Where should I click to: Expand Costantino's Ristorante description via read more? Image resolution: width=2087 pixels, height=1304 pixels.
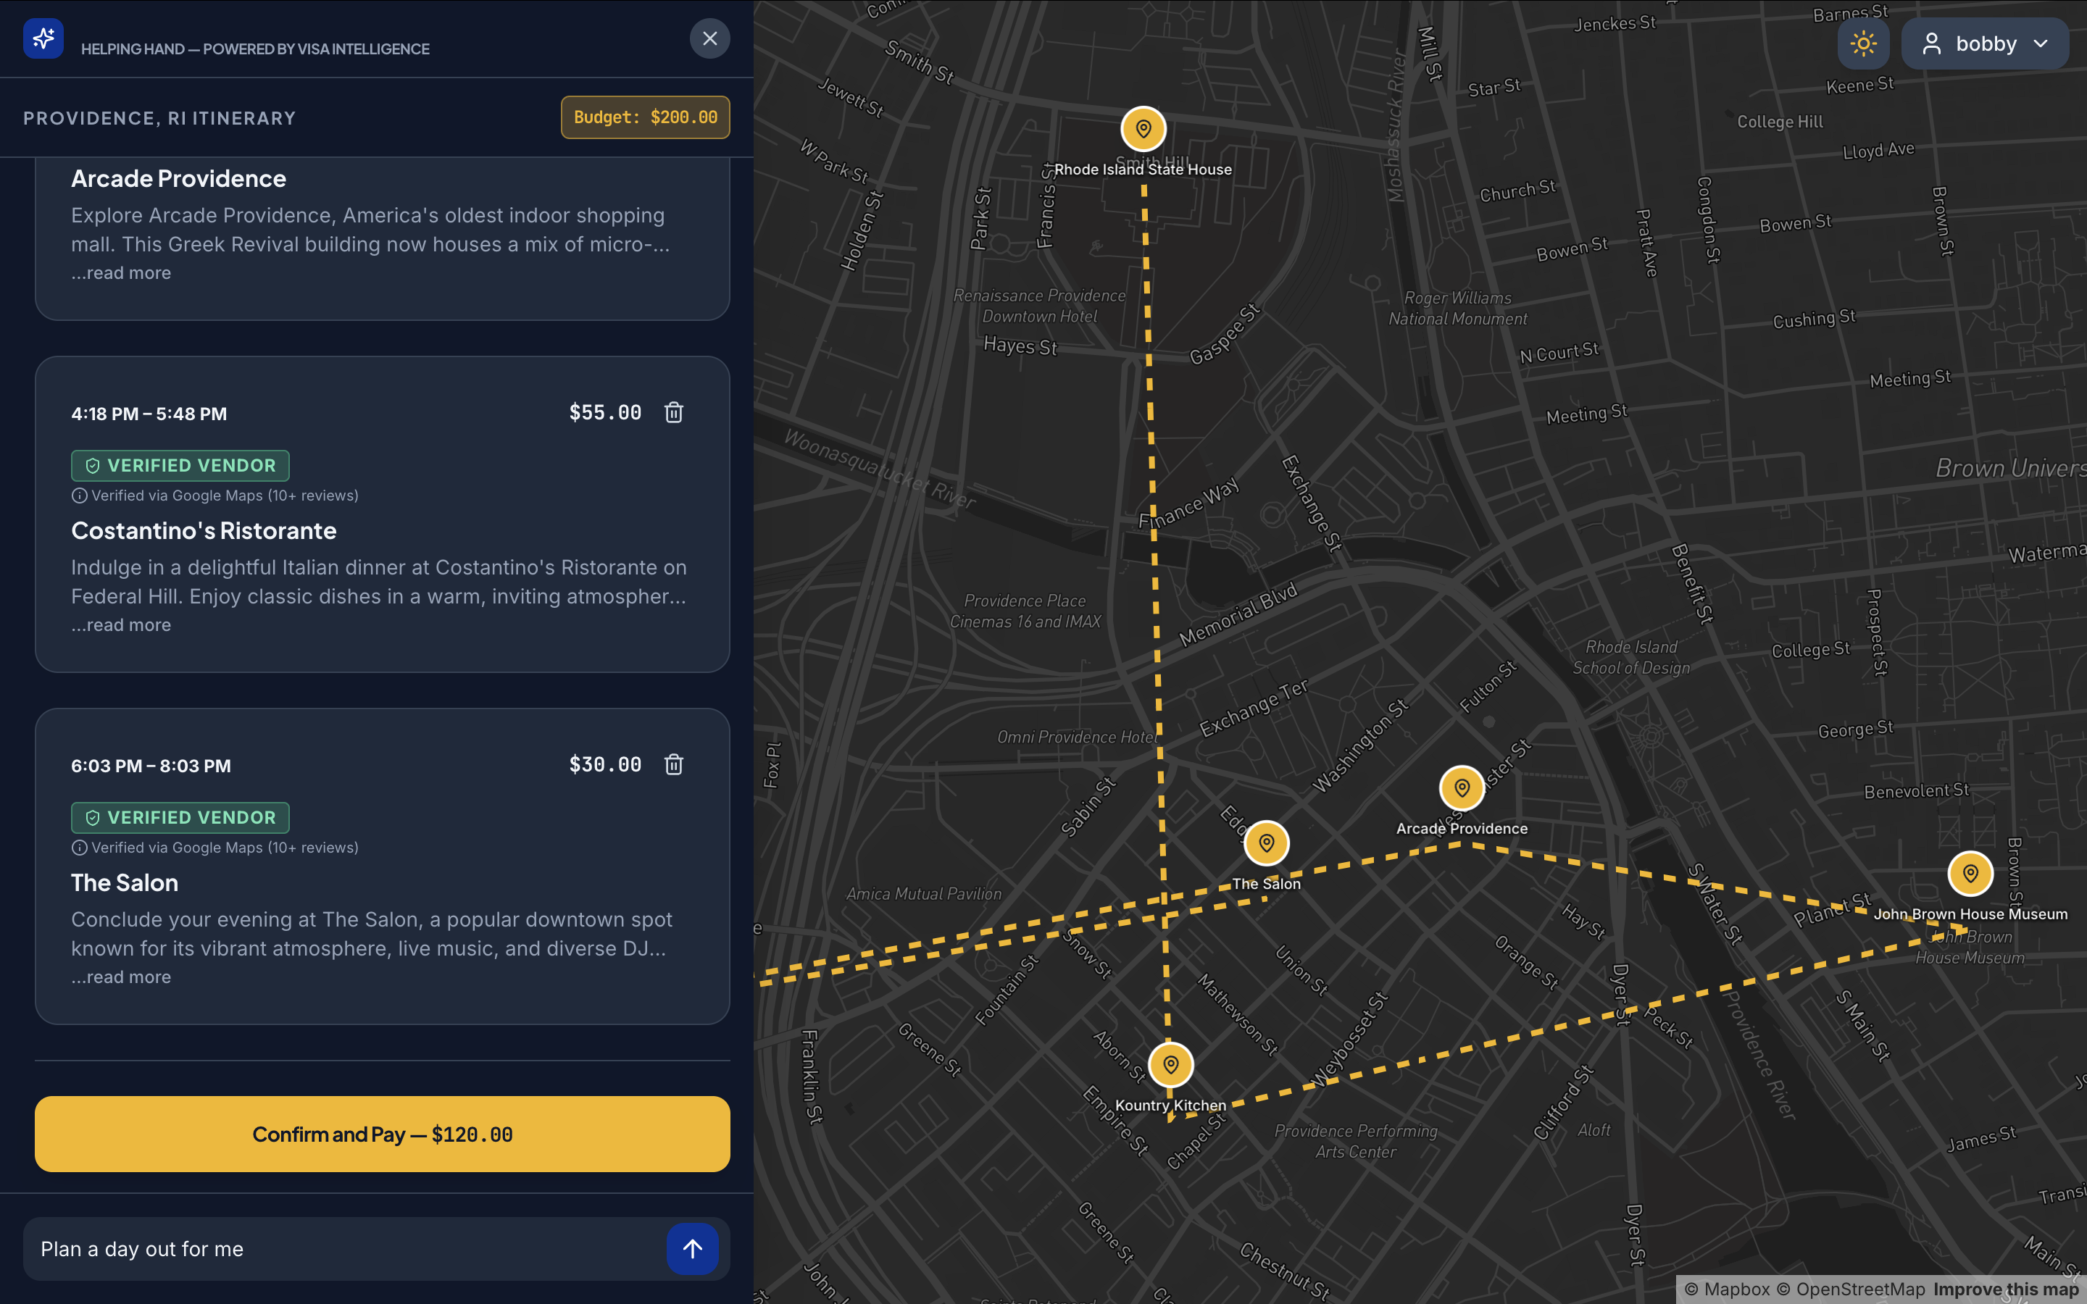(121, 625)
